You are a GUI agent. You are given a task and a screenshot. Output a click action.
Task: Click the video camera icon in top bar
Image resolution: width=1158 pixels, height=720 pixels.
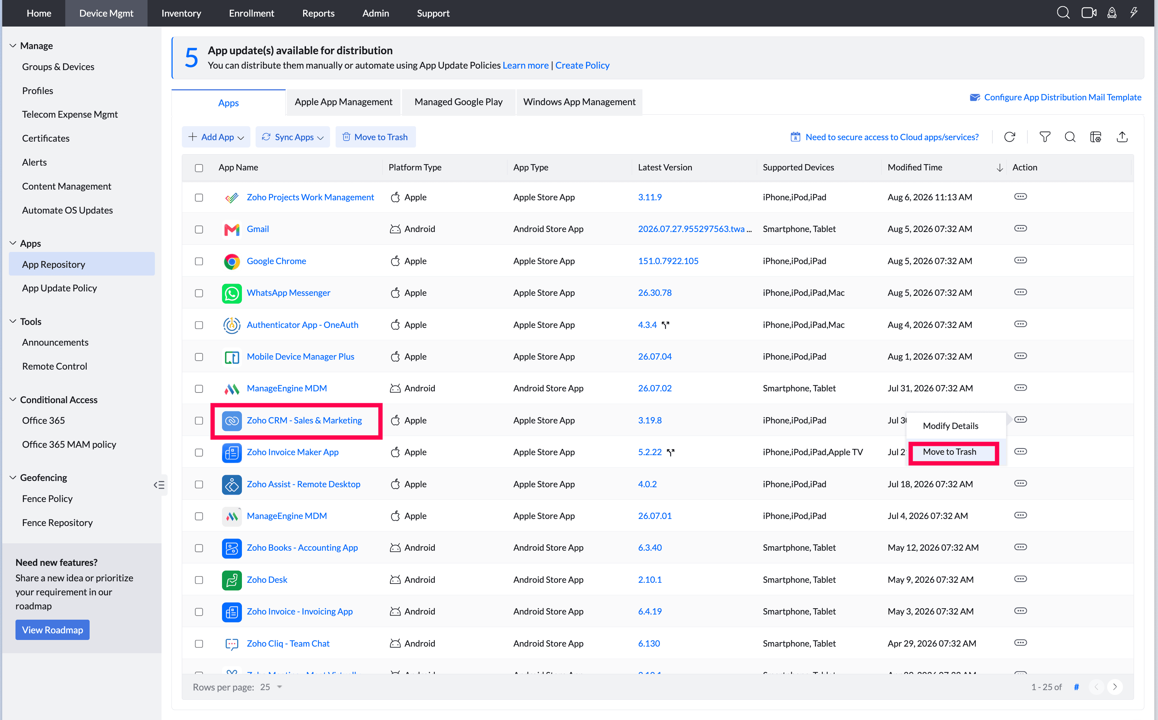[x=1089, y=13]
